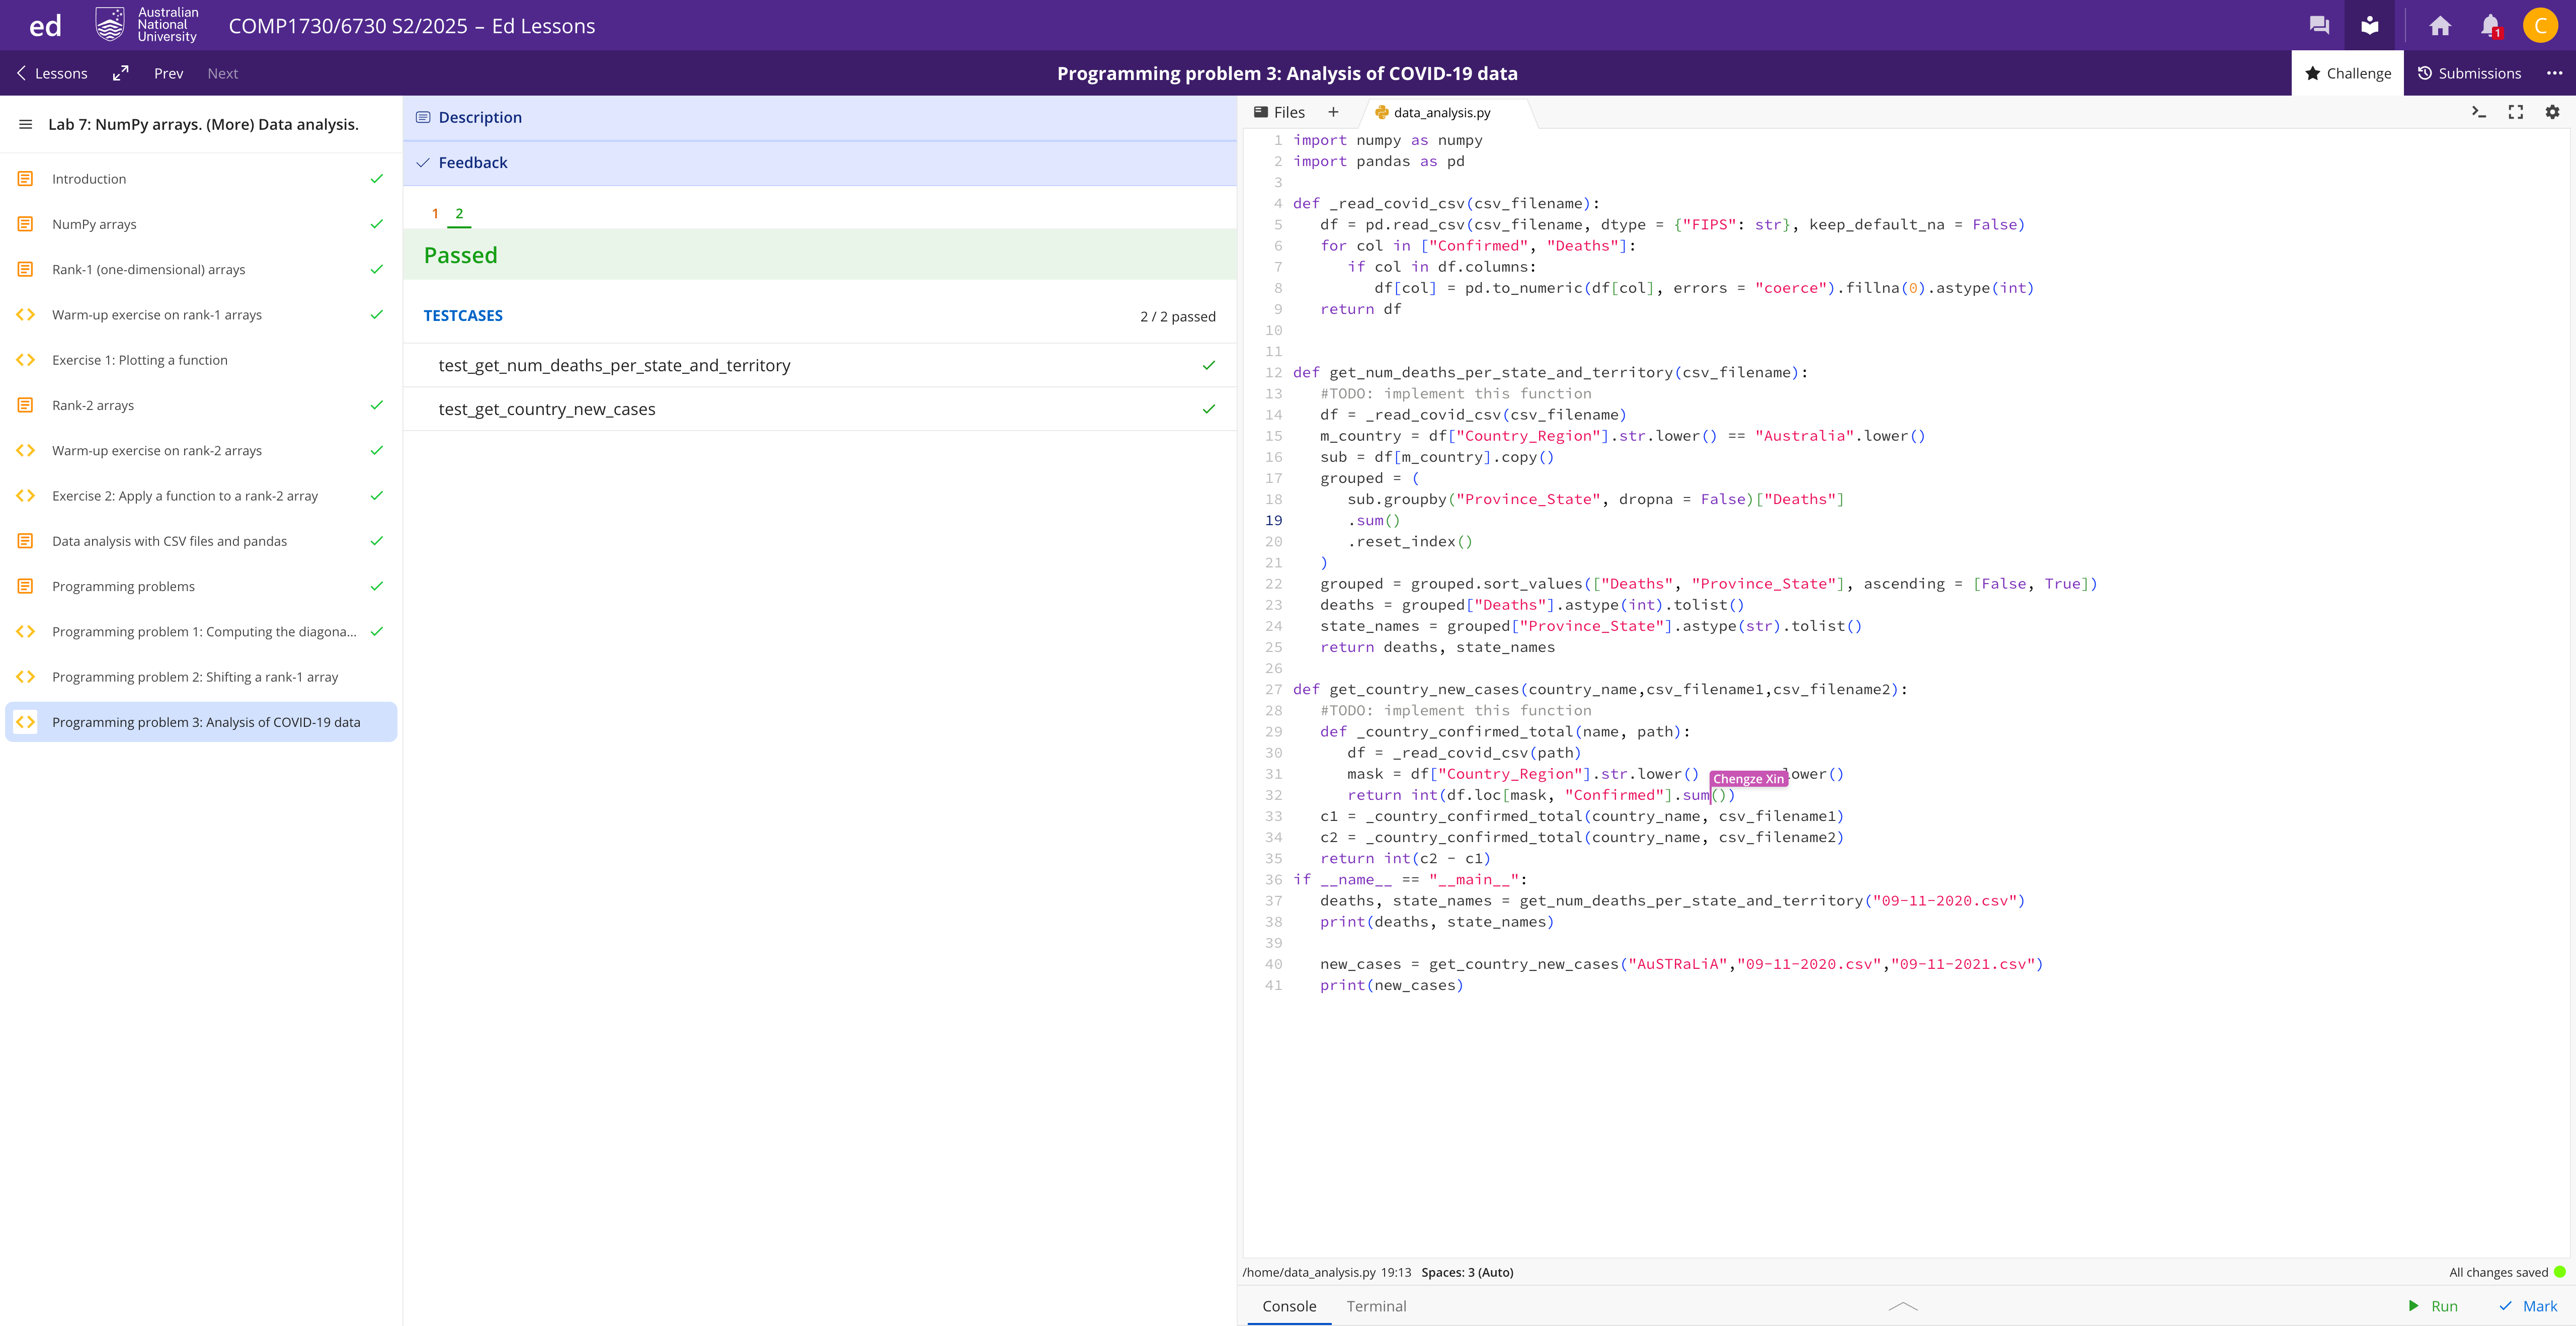Click the COMP1730/6730 S2/2025 course title
The height and width of the screenshot is (1326, 2576).
[x=411, y=26]
